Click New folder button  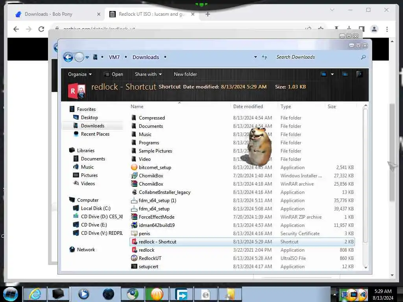(x=185, y=74)
